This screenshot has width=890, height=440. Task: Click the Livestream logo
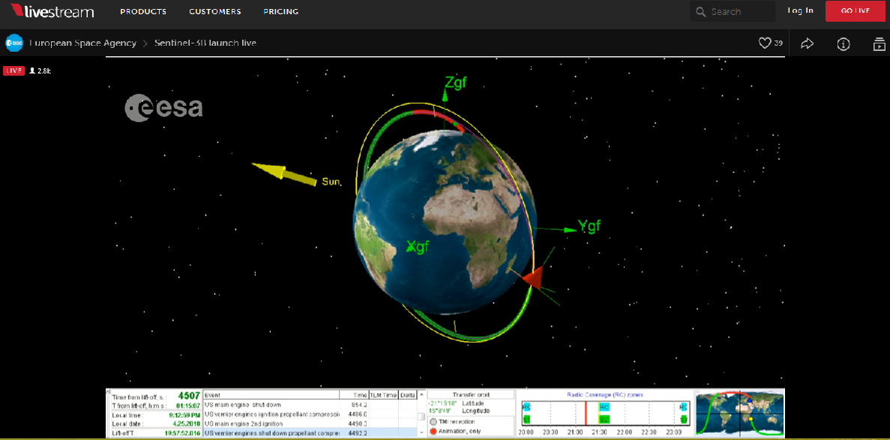pos(52,11)
